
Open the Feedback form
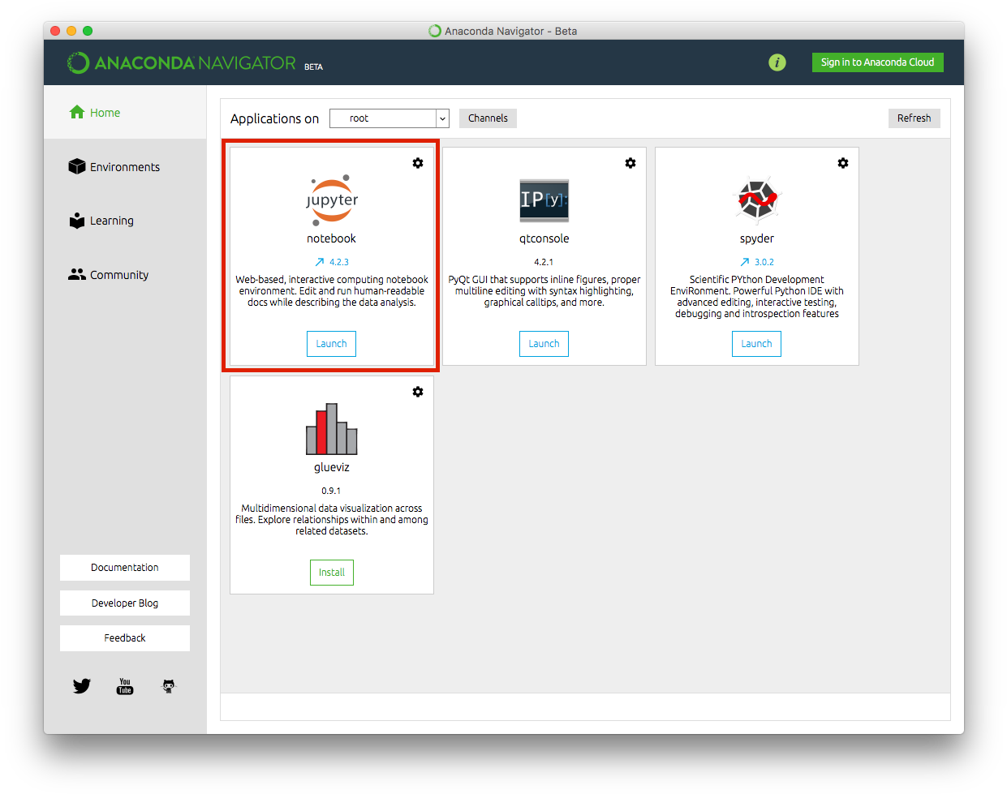pyautogui.click(x=125, y=638)
